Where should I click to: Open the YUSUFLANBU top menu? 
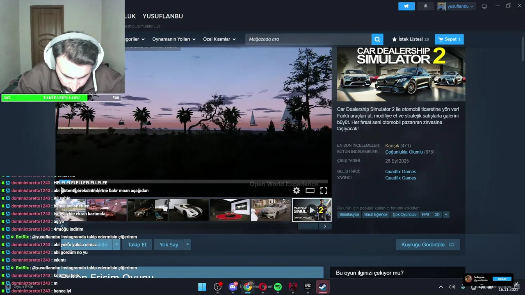pyautogui.click(x=163, y=16)
